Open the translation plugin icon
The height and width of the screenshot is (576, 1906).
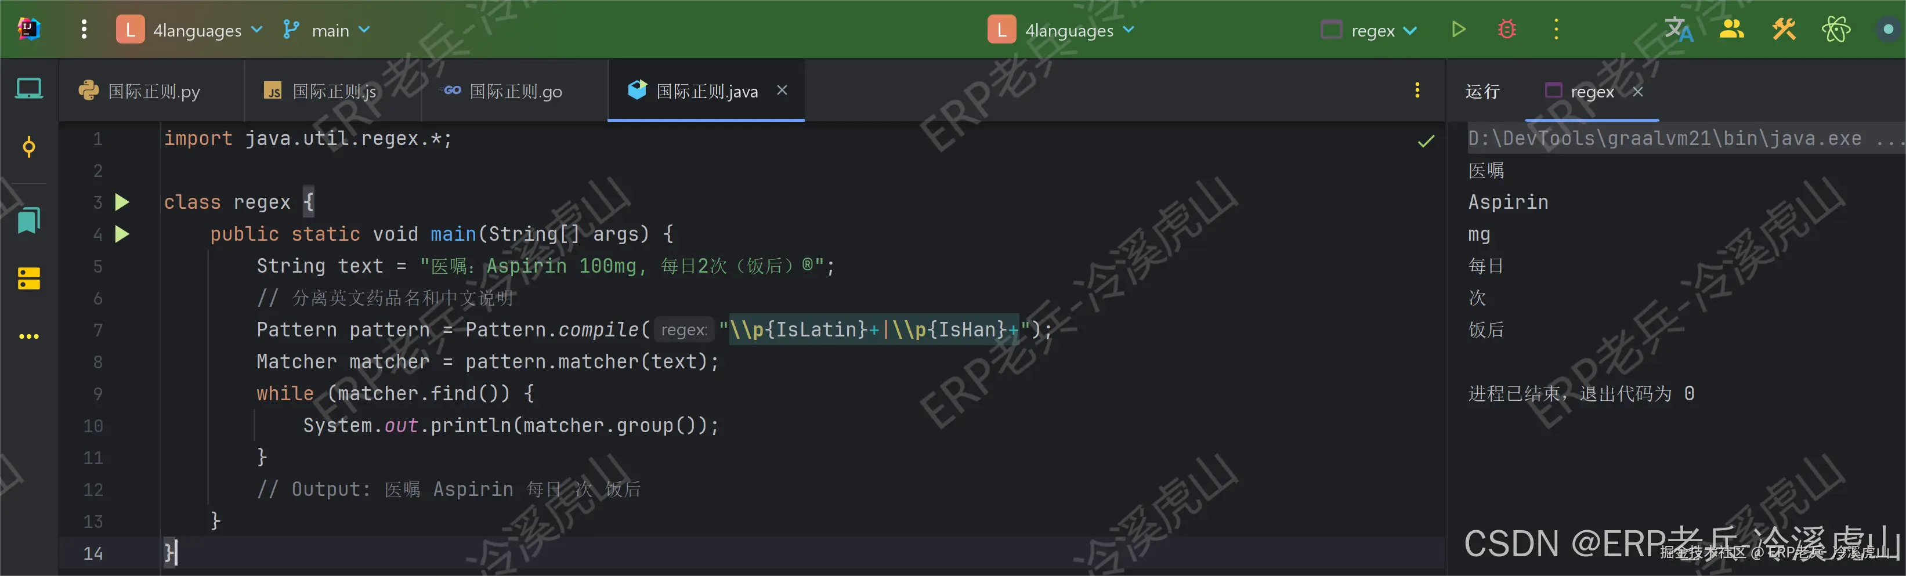pos(1678,30)
